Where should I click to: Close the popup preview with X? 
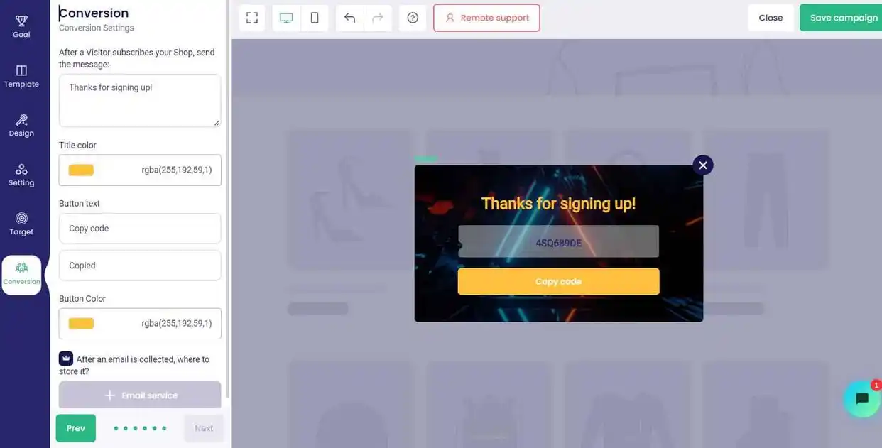[703, 165]
